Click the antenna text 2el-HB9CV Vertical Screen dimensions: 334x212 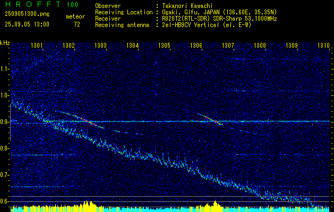pyautogui.click(x=191, y=25)
